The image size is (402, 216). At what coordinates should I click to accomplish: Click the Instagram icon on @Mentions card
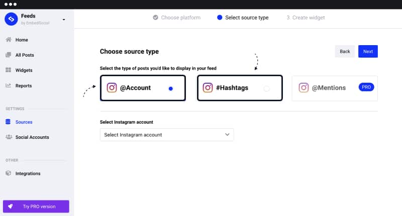coord(304,88)
